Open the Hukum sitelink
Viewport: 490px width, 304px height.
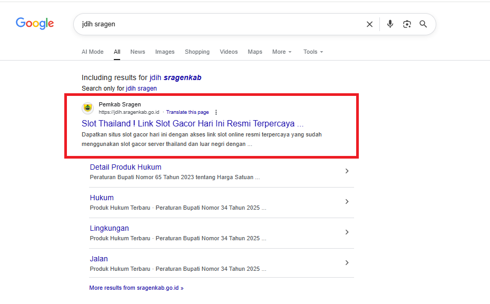coord(102,198)
